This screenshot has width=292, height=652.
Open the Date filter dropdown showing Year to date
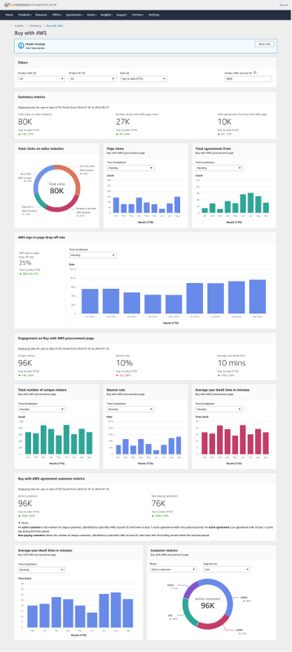click(144, 79)
